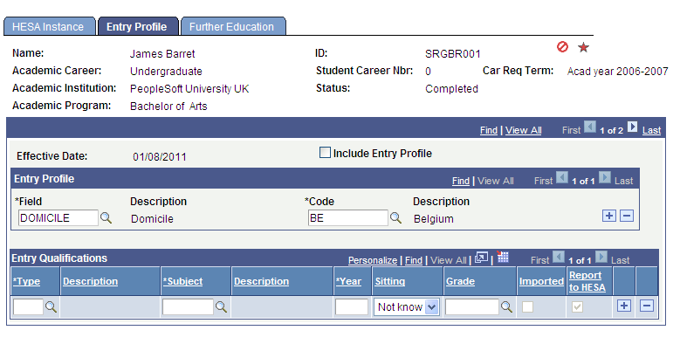The image size is (680, 337).
Task: Open lookup for qualification Subject
Action: click(x=221, y=307)
